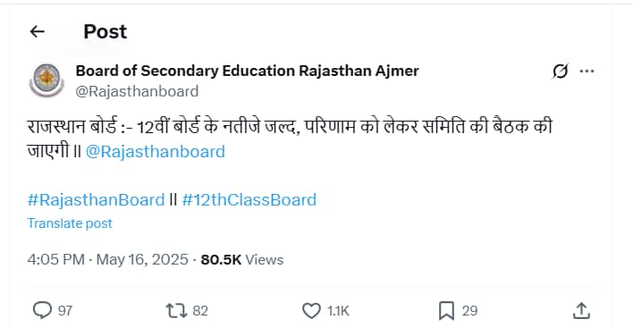Click the repost arrows icon
Image resolution: width=633 pixels, height=328 pixels.
[176, 311]
